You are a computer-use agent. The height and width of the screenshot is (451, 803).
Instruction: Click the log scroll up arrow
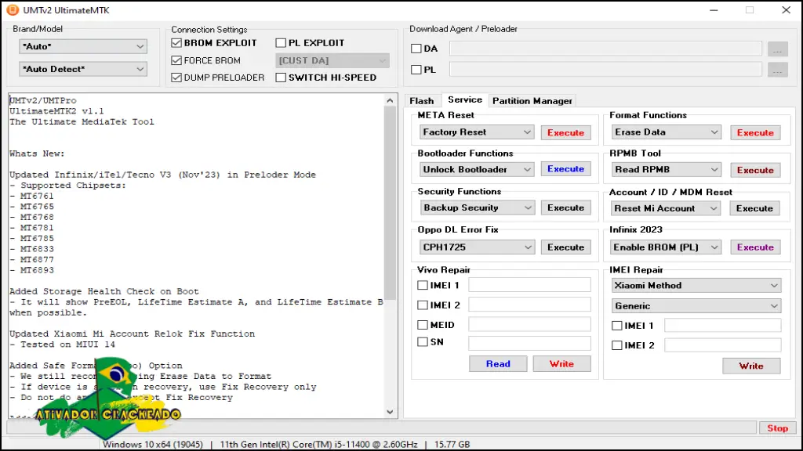coord(390,100)
